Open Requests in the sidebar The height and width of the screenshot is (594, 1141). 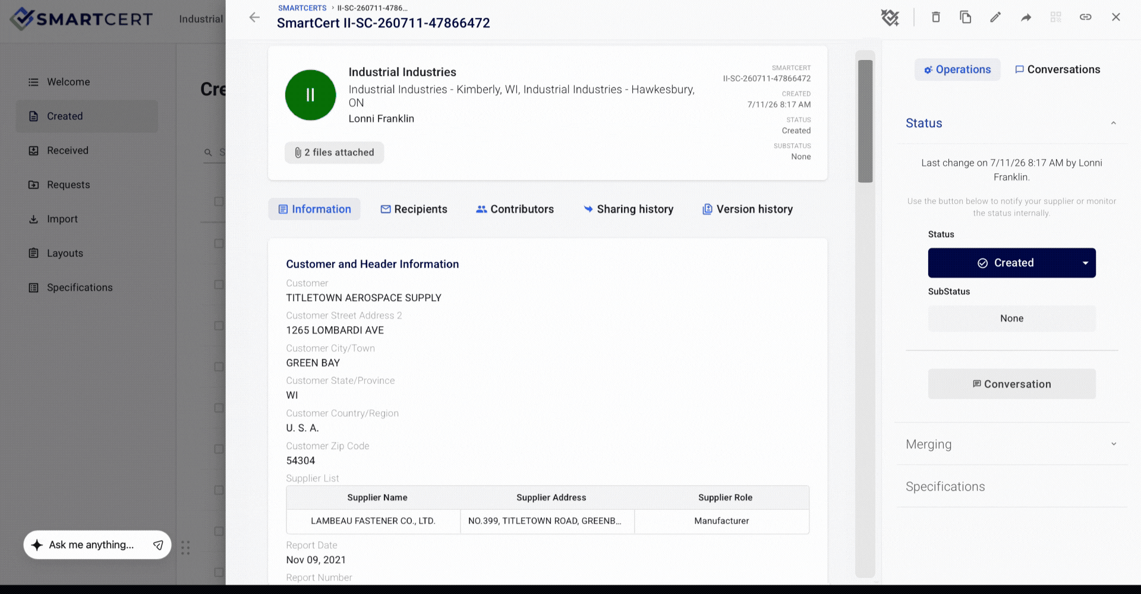[87, 185]
